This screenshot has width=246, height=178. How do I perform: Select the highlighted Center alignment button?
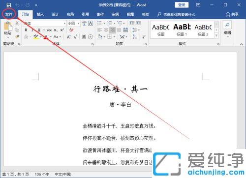click(x=112, y=30)
